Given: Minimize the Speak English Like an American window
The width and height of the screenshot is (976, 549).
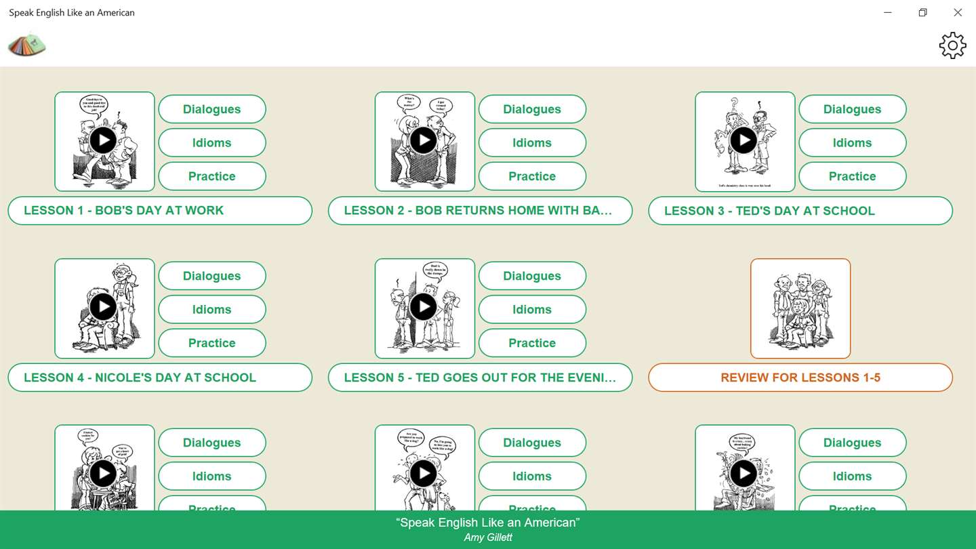Looking at the screenshot, I should 888,12.
